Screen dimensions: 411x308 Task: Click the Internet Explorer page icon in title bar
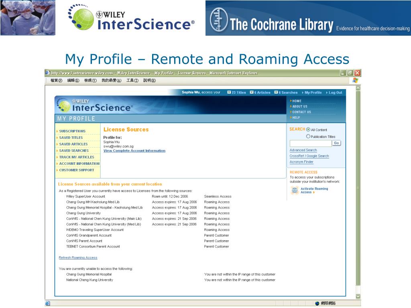(x=47, y=73)
